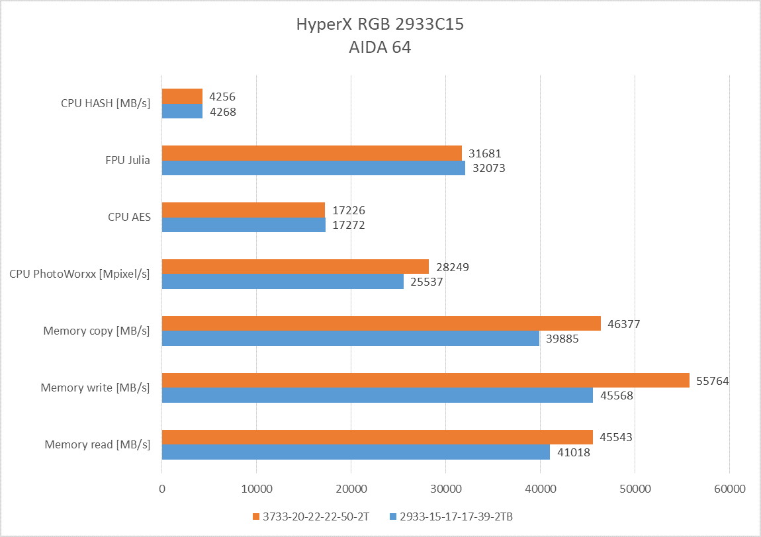The width and height of the screenshot is (761, 537).
Task: Click data label 28249
Action: (x=453, y=267)
